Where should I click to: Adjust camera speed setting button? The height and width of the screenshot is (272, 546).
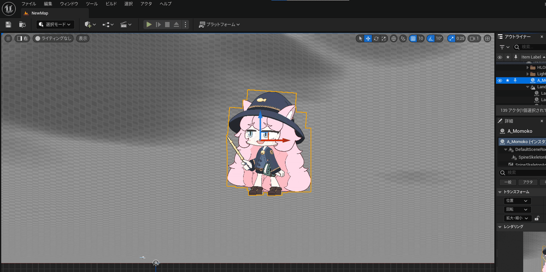click(x=475, y=39)
